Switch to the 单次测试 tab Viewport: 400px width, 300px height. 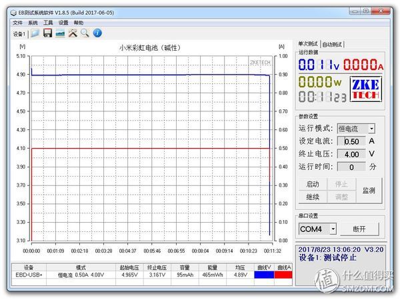pyautogui.click(x=308, y=44)
